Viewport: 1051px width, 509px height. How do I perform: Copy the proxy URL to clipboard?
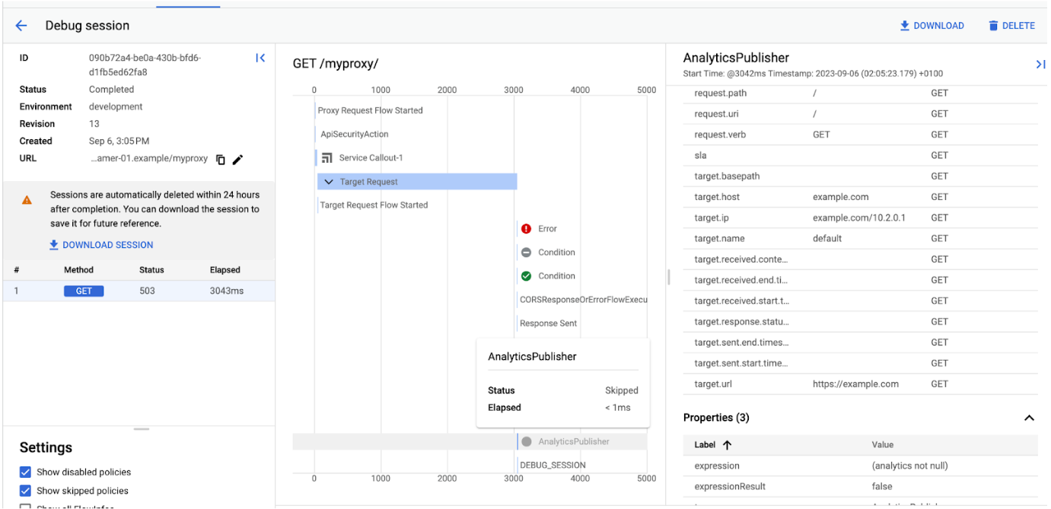click(x=221, y=159)
